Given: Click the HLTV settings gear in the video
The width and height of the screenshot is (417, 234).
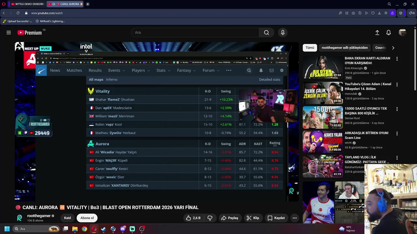Looking at the screenshot, I should coord(282,71).
